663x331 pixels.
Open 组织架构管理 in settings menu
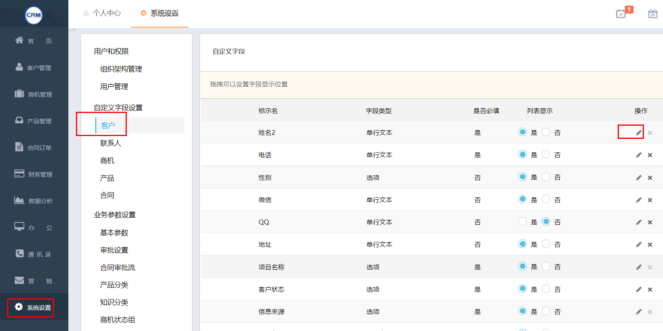pyautogui.click(x=121, y=69)
